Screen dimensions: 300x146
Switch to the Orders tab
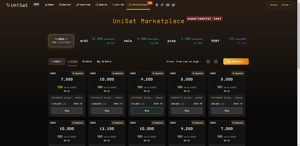point(87,62)
